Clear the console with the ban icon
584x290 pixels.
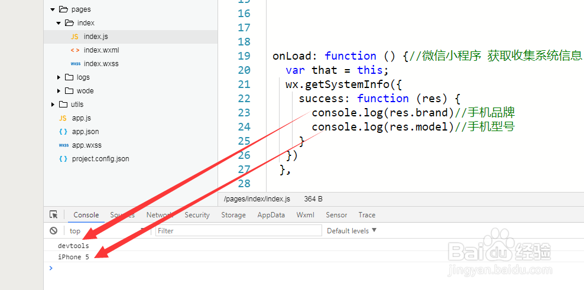click(54, 231)
